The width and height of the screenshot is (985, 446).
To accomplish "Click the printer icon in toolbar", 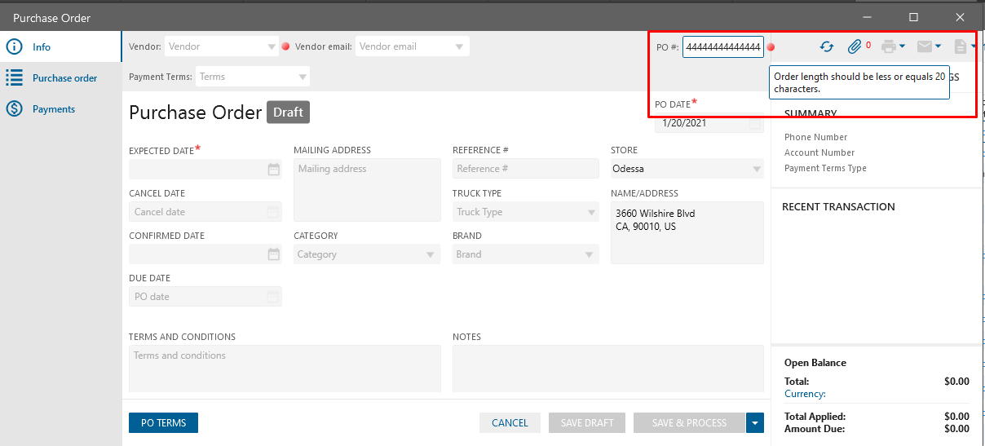I will (890, 47).
